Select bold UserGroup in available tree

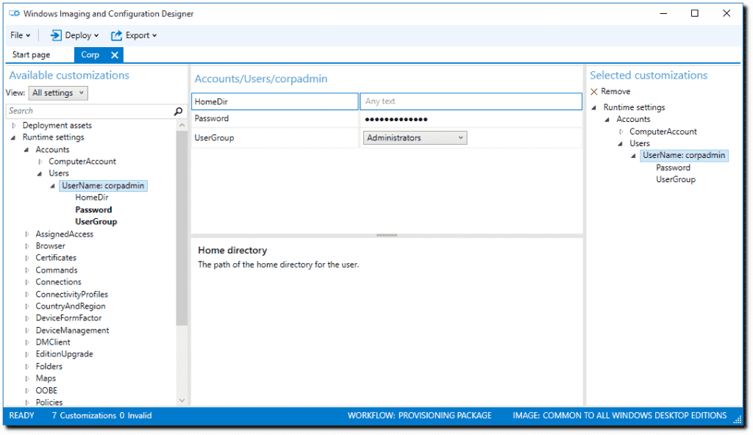[96, 222]
